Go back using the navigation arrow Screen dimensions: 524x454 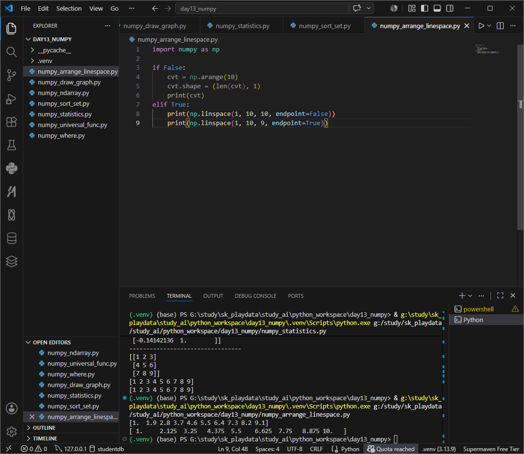155,9
